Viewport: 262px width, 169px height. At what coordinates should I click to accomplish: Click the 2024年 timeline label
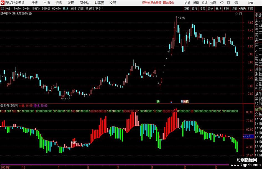pos(5,167)
